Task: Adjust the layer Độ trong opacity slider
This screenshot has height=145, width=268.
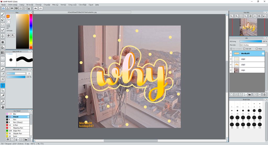Action: point(250,41)
